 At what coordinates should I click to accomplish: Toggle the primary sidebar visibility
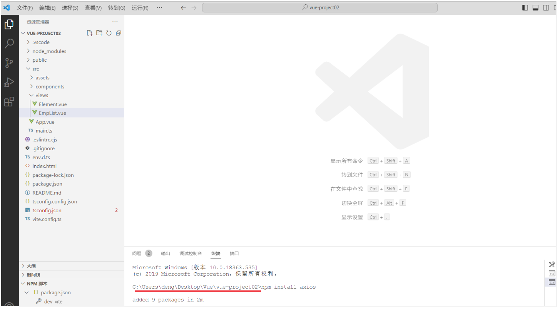tap(525, 7)
